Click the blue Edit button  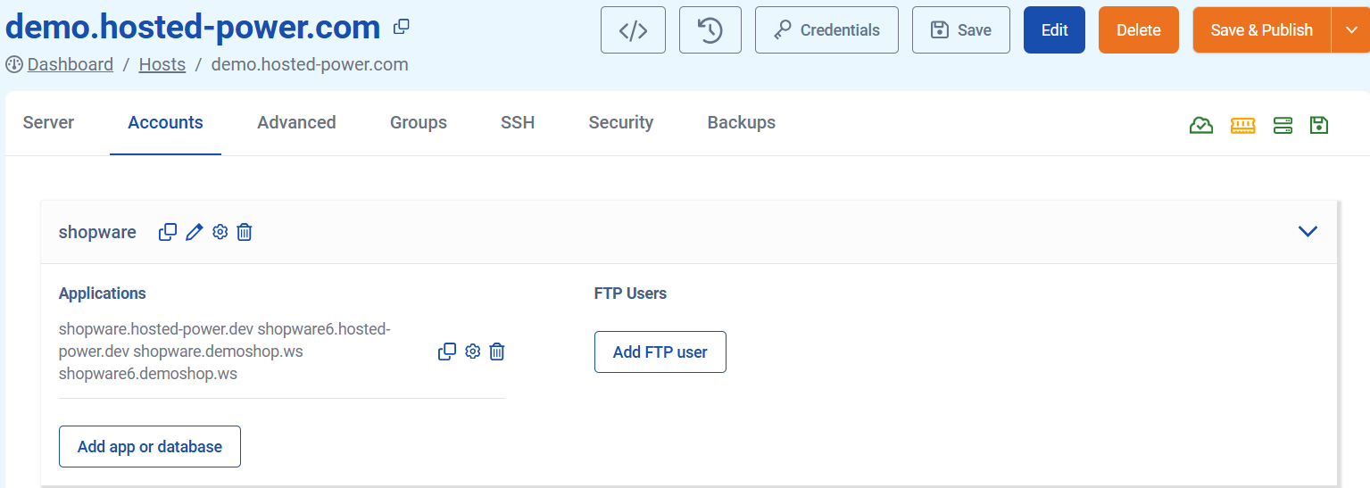point(1054,30)
